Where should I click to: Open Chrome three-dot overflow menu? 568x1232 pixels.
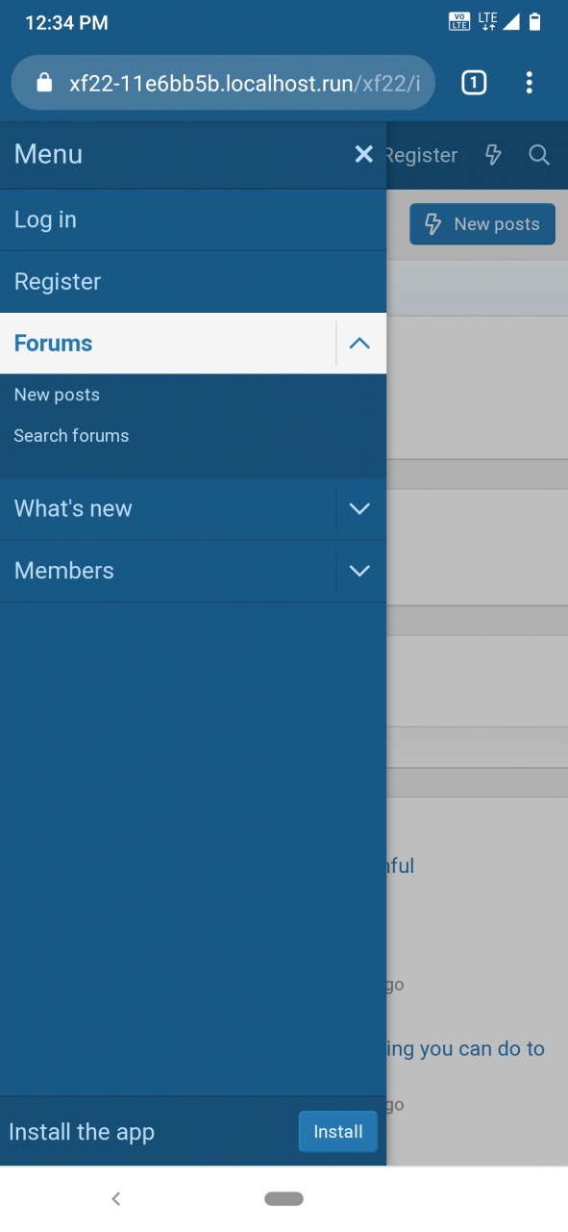pos(530,83)
